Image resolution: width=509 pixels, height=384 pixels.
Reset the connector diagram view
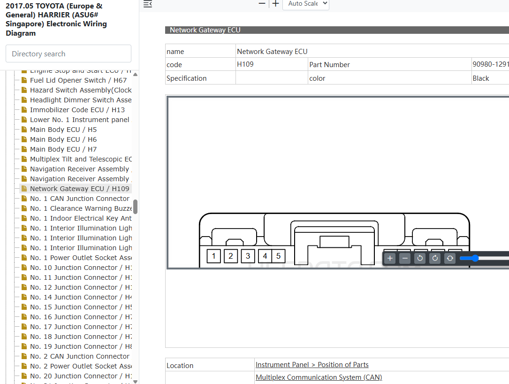click(x=450, y=258)
